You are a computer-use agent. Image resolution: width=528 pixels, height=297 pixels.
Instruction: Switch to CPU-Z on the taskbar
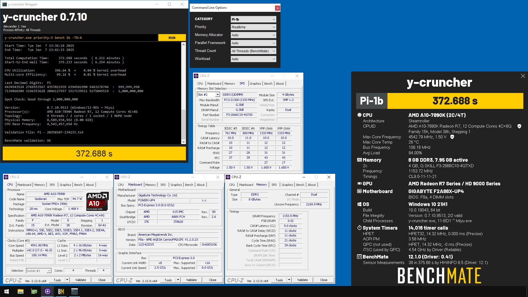(47, 291)
